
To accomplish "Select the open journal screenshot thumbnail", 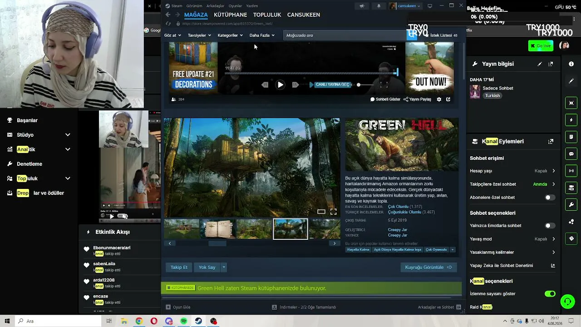I will [x=218, y=229].
